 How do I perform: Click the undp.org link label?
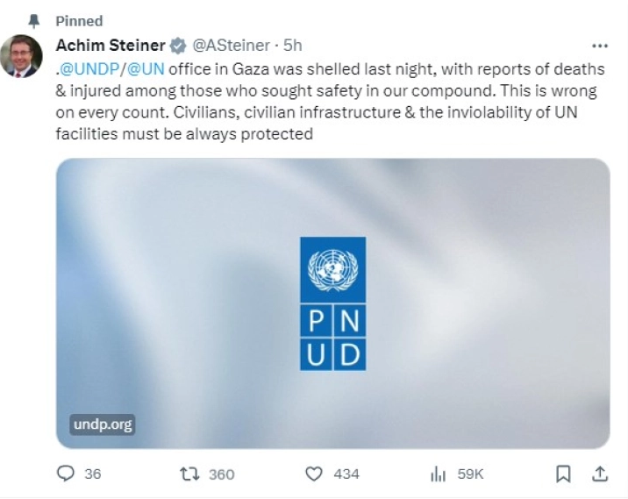tap(102, 425)
